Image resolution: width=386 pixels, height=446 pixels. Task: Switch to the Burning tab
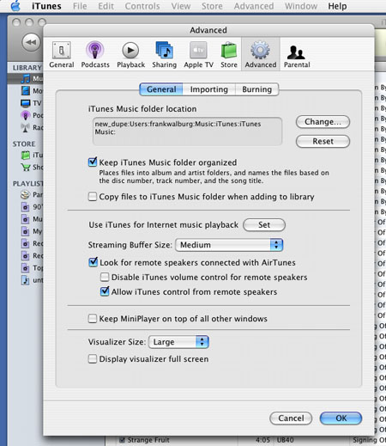(256, 89)
